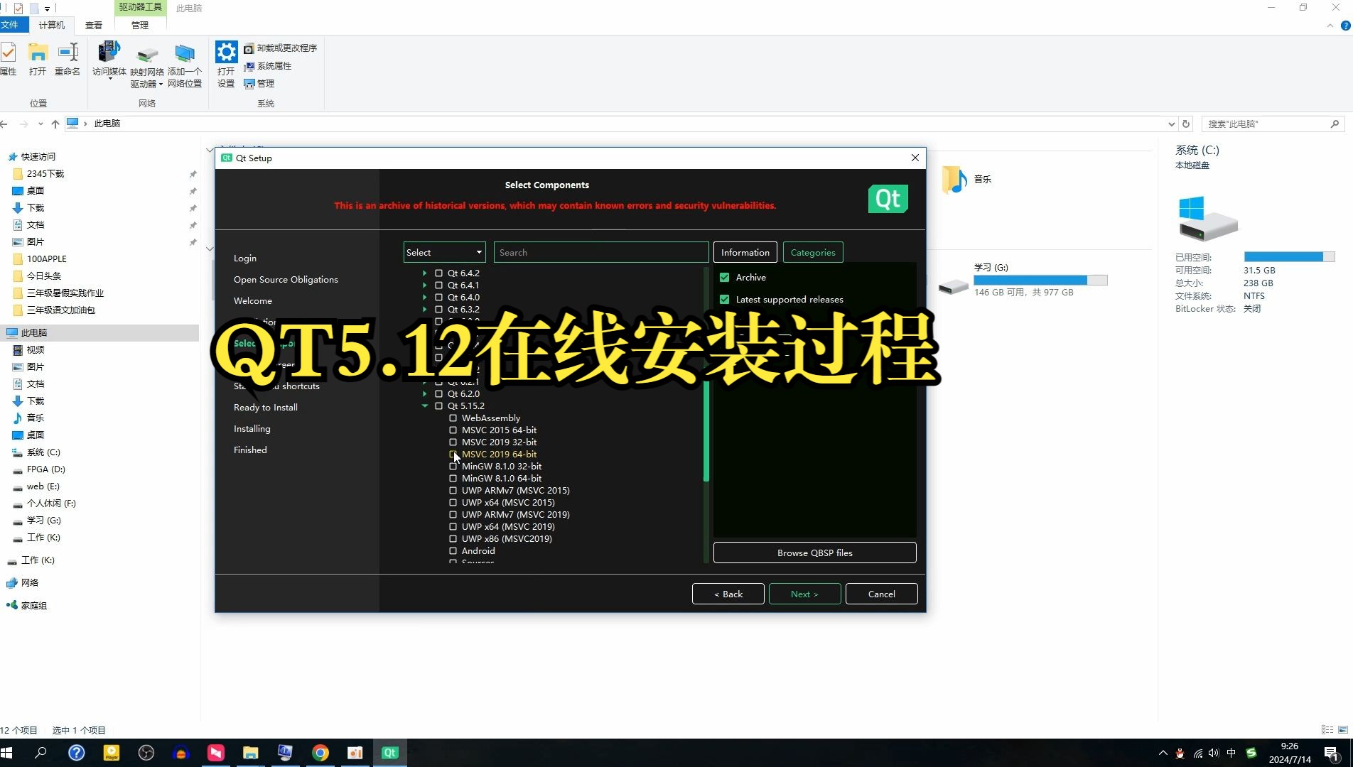Image resolution: width=1353 pixels, height=767 pixels.
Task: Open the Categories tab in Qt Setup
Action: (813, 253)
